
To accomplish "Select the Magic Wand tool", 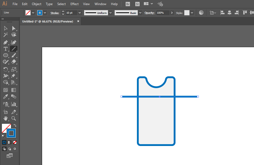I will tap(5, 35).
